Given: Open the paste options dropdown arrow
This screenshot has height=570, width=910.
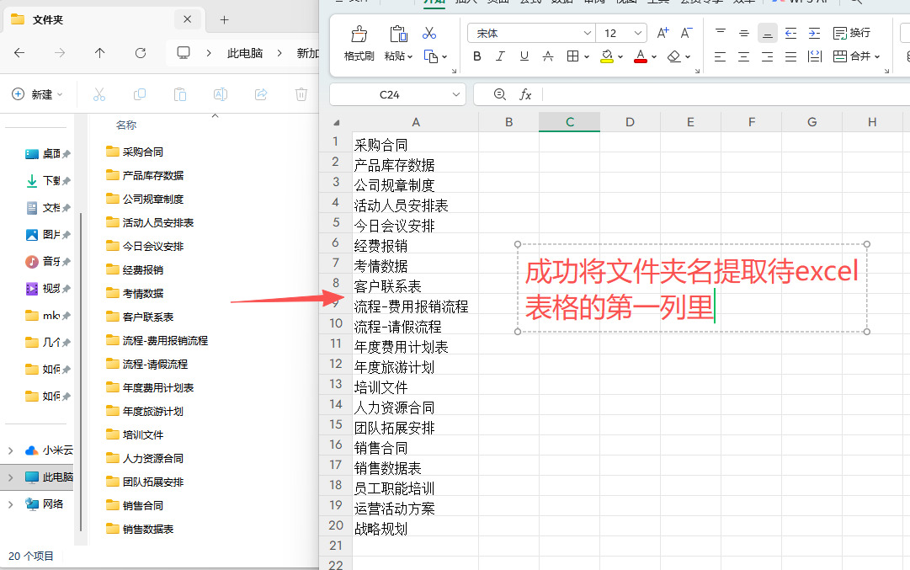Looking at the screenshot, I should (410, 57).
